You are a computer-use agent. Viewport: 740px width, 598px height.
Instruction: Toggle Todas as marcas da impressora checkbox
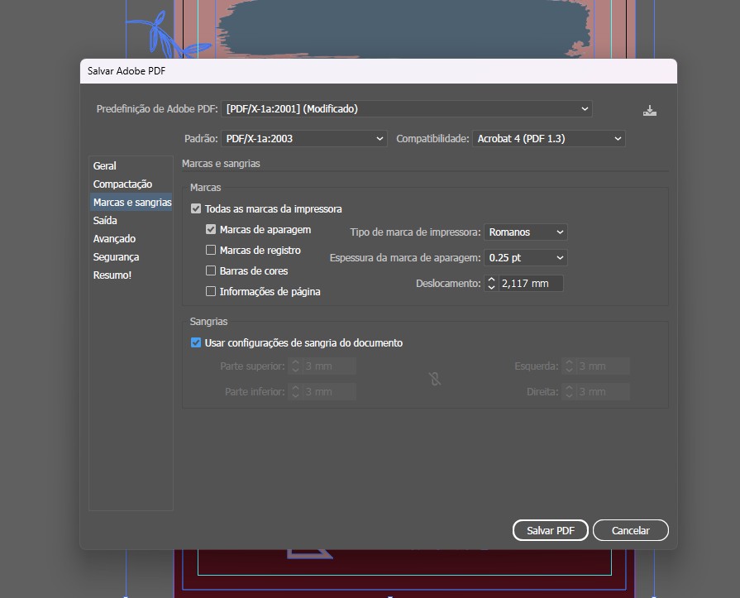196,208
